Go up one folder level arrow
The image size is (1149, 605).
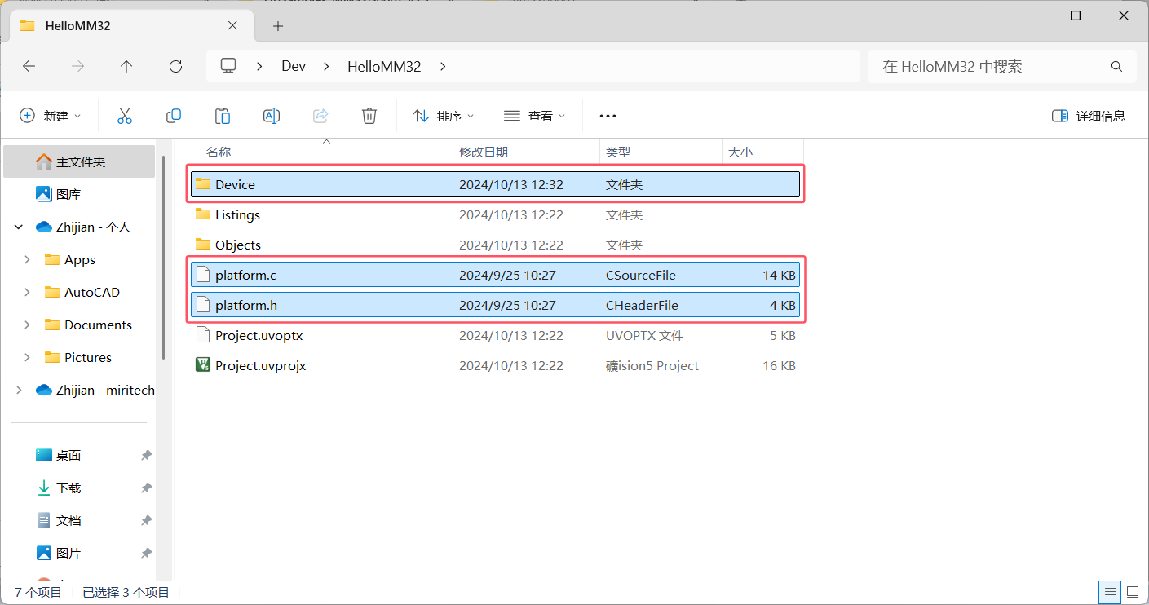[126, 66]
